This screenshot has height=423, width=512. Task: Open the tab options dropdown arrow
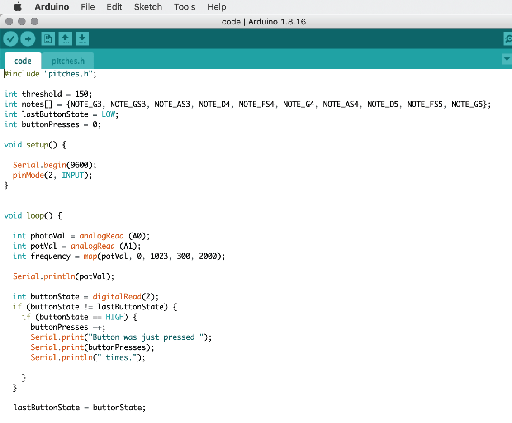506,59
